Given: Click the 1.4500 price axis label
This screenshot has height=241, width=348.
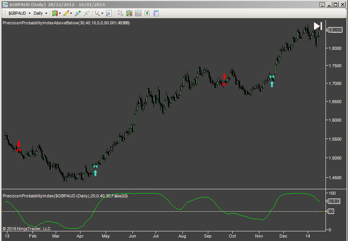Looking at the screenshot, I should pyautogui.click(x=335, y=178).
